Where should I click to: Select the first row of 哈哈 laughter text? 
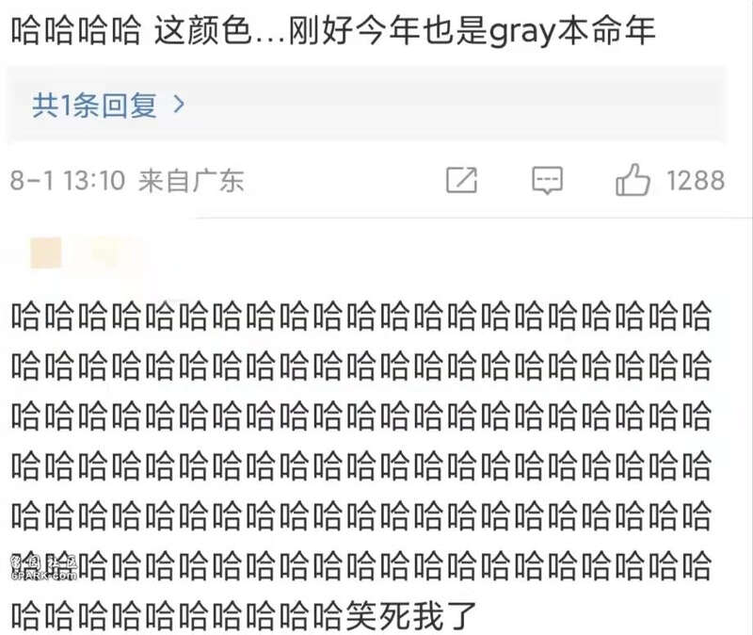pos(361,316)
